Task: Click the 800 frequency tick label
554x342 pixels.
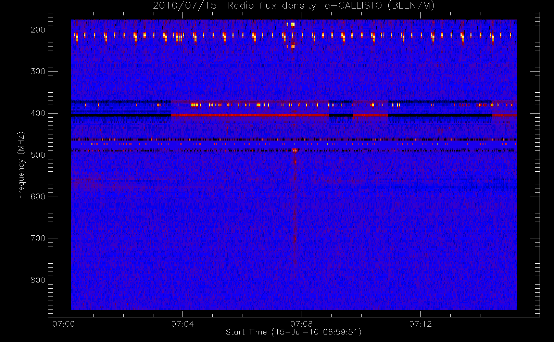Action: click(38, 280)
